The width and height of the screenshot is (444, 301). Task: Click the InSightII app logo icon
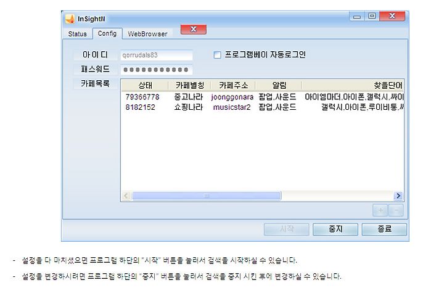point(70,19)
